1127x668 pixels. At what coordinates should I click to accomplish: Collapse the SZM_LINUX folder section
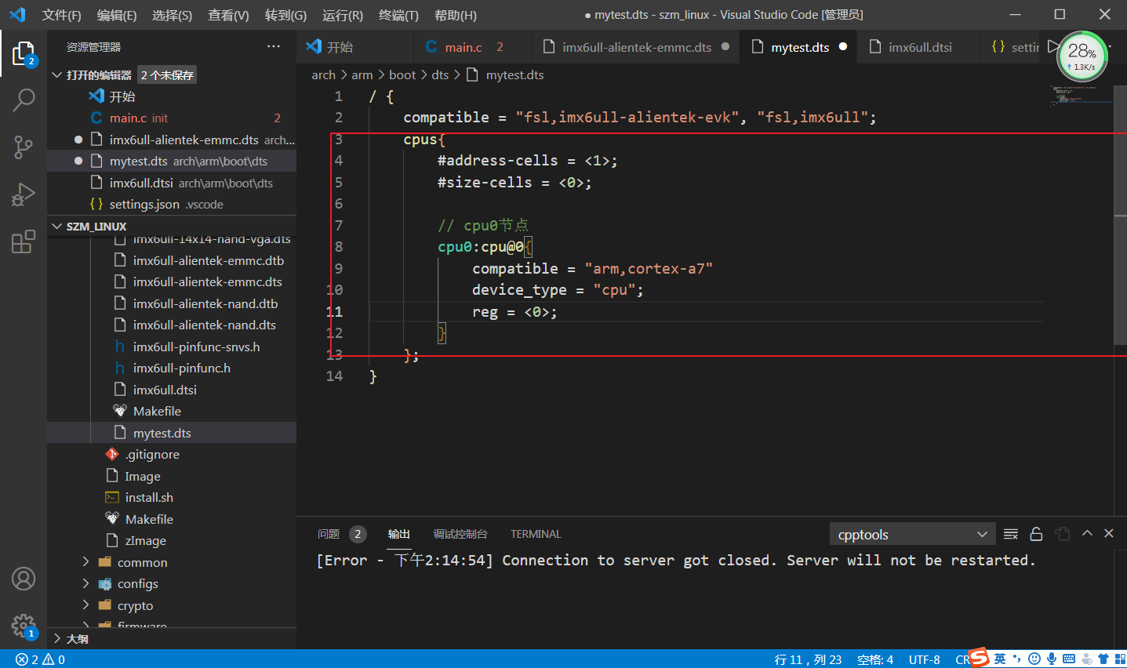tap(56, 227)
